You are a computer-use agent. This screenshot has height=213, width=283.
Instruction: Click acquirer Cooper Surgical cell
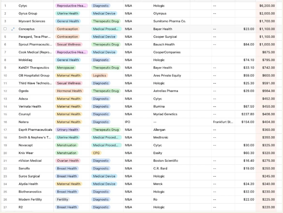pyautogui.click(x=165, y=37)
